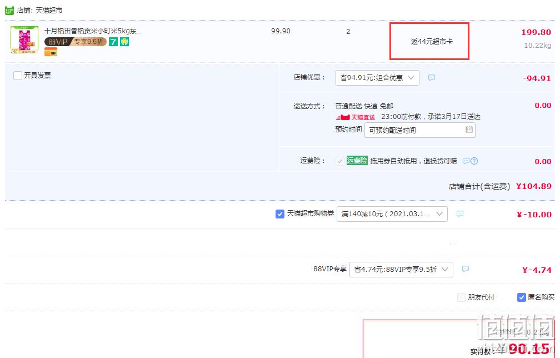Click the question mark help icon for 运费险
560x358 pixels.
point(474,161)
